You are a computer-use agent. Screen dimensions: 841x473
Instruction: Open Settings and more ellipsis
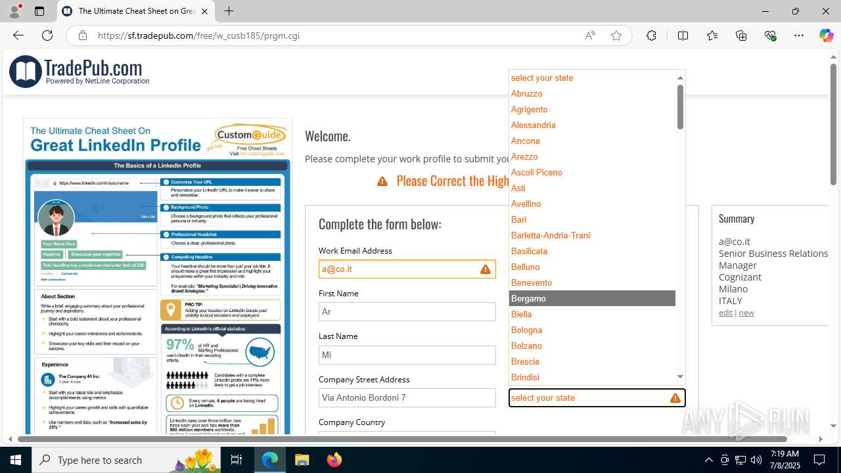[x=799, y=35]
